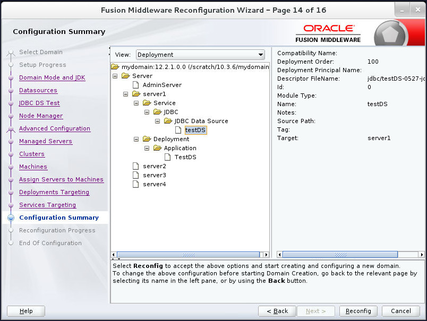This screenshot has height=321, width=427.
Task: Click details pane scroll right arrow
Action: (422, 255)
